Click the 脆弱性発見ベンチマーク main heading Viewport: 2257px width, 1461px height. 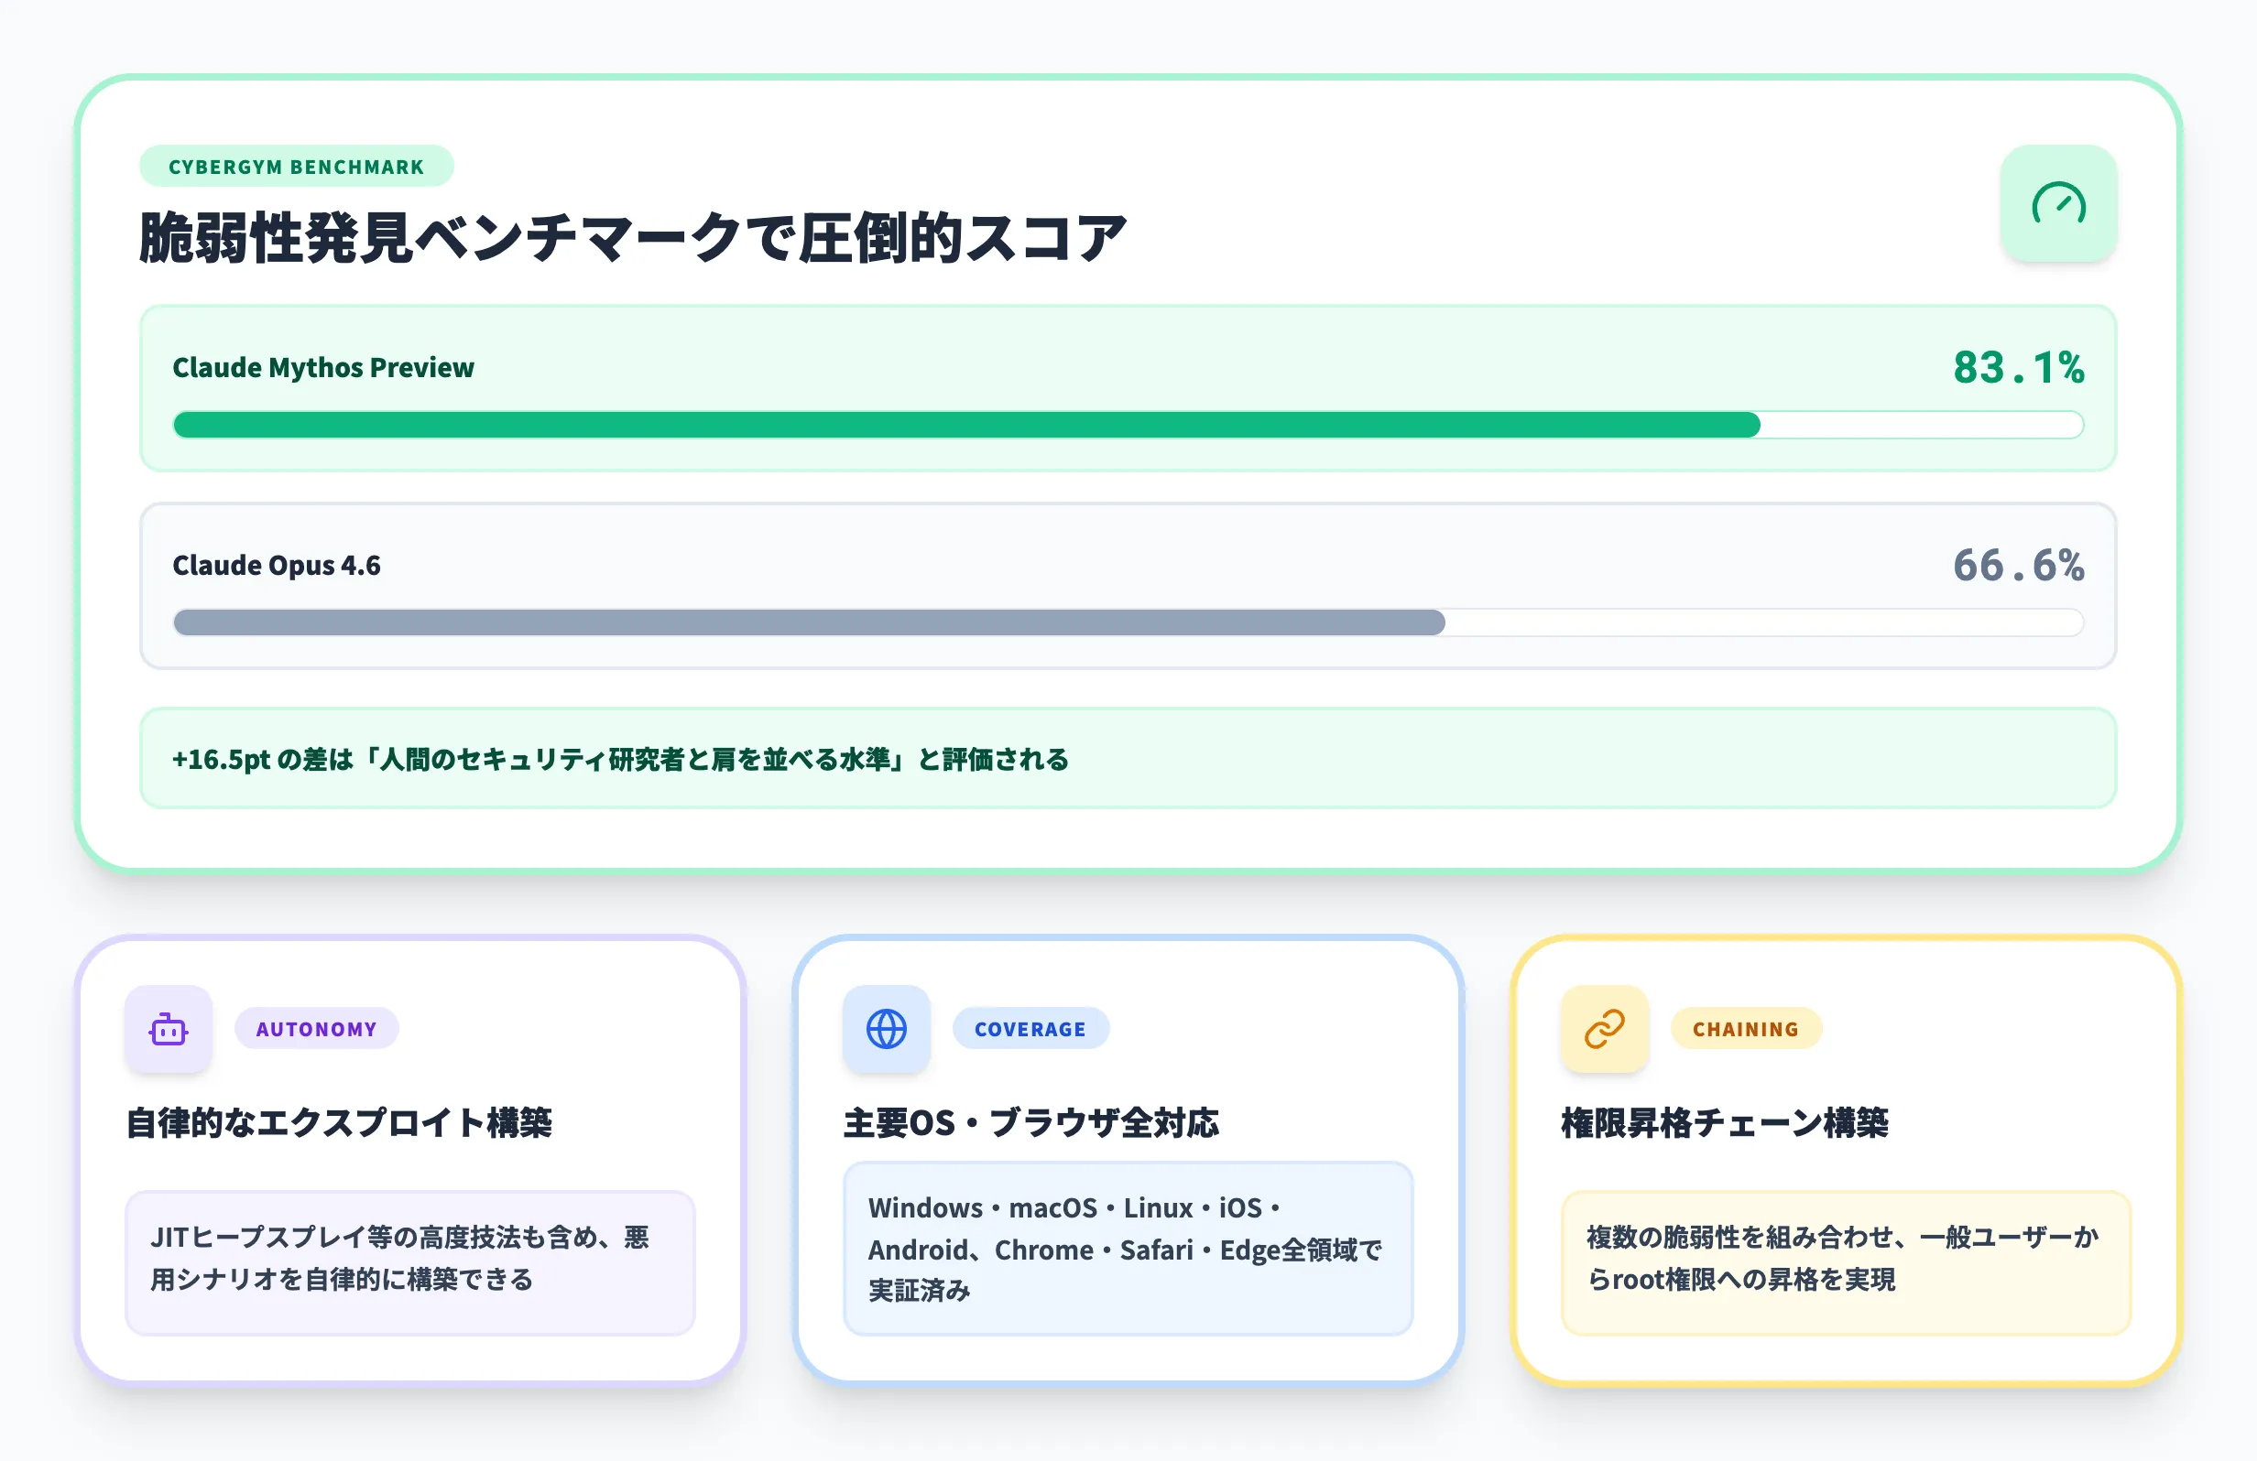pyautogui.click(x=633, y=238)
